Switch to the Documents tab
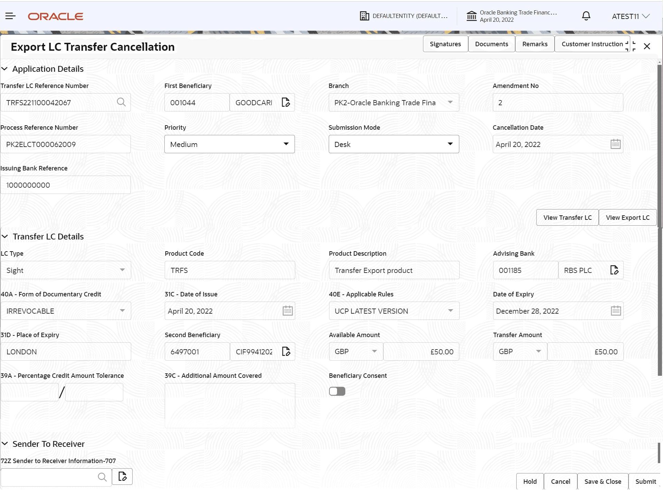Image resolution: width=663 pixels, height=490 pixels. [492, 44]
